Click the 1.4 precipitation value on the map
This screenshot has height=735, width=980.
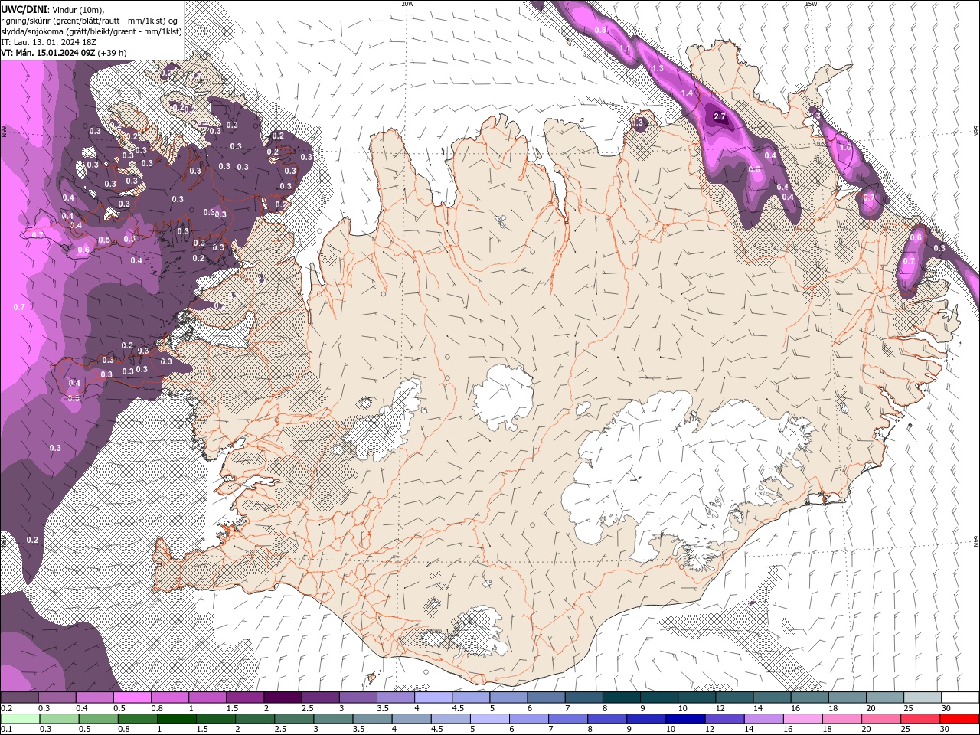click(x=687, y=93)
